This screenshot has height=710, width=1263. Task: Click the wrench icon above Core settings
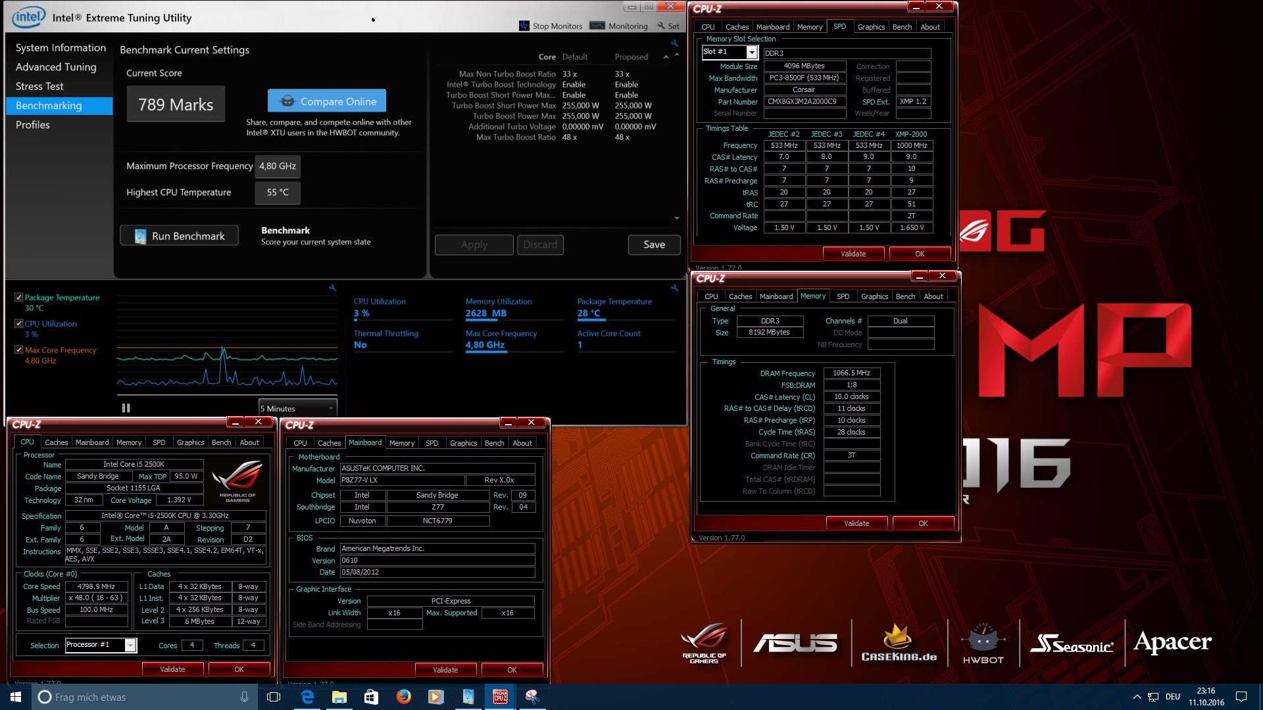click(674, 43)
